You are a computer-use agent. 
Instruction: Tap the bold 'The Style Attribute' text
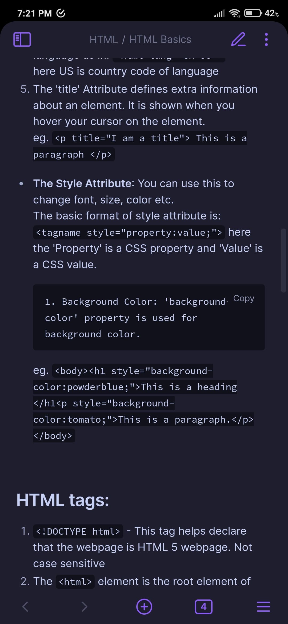pos(82,183)
